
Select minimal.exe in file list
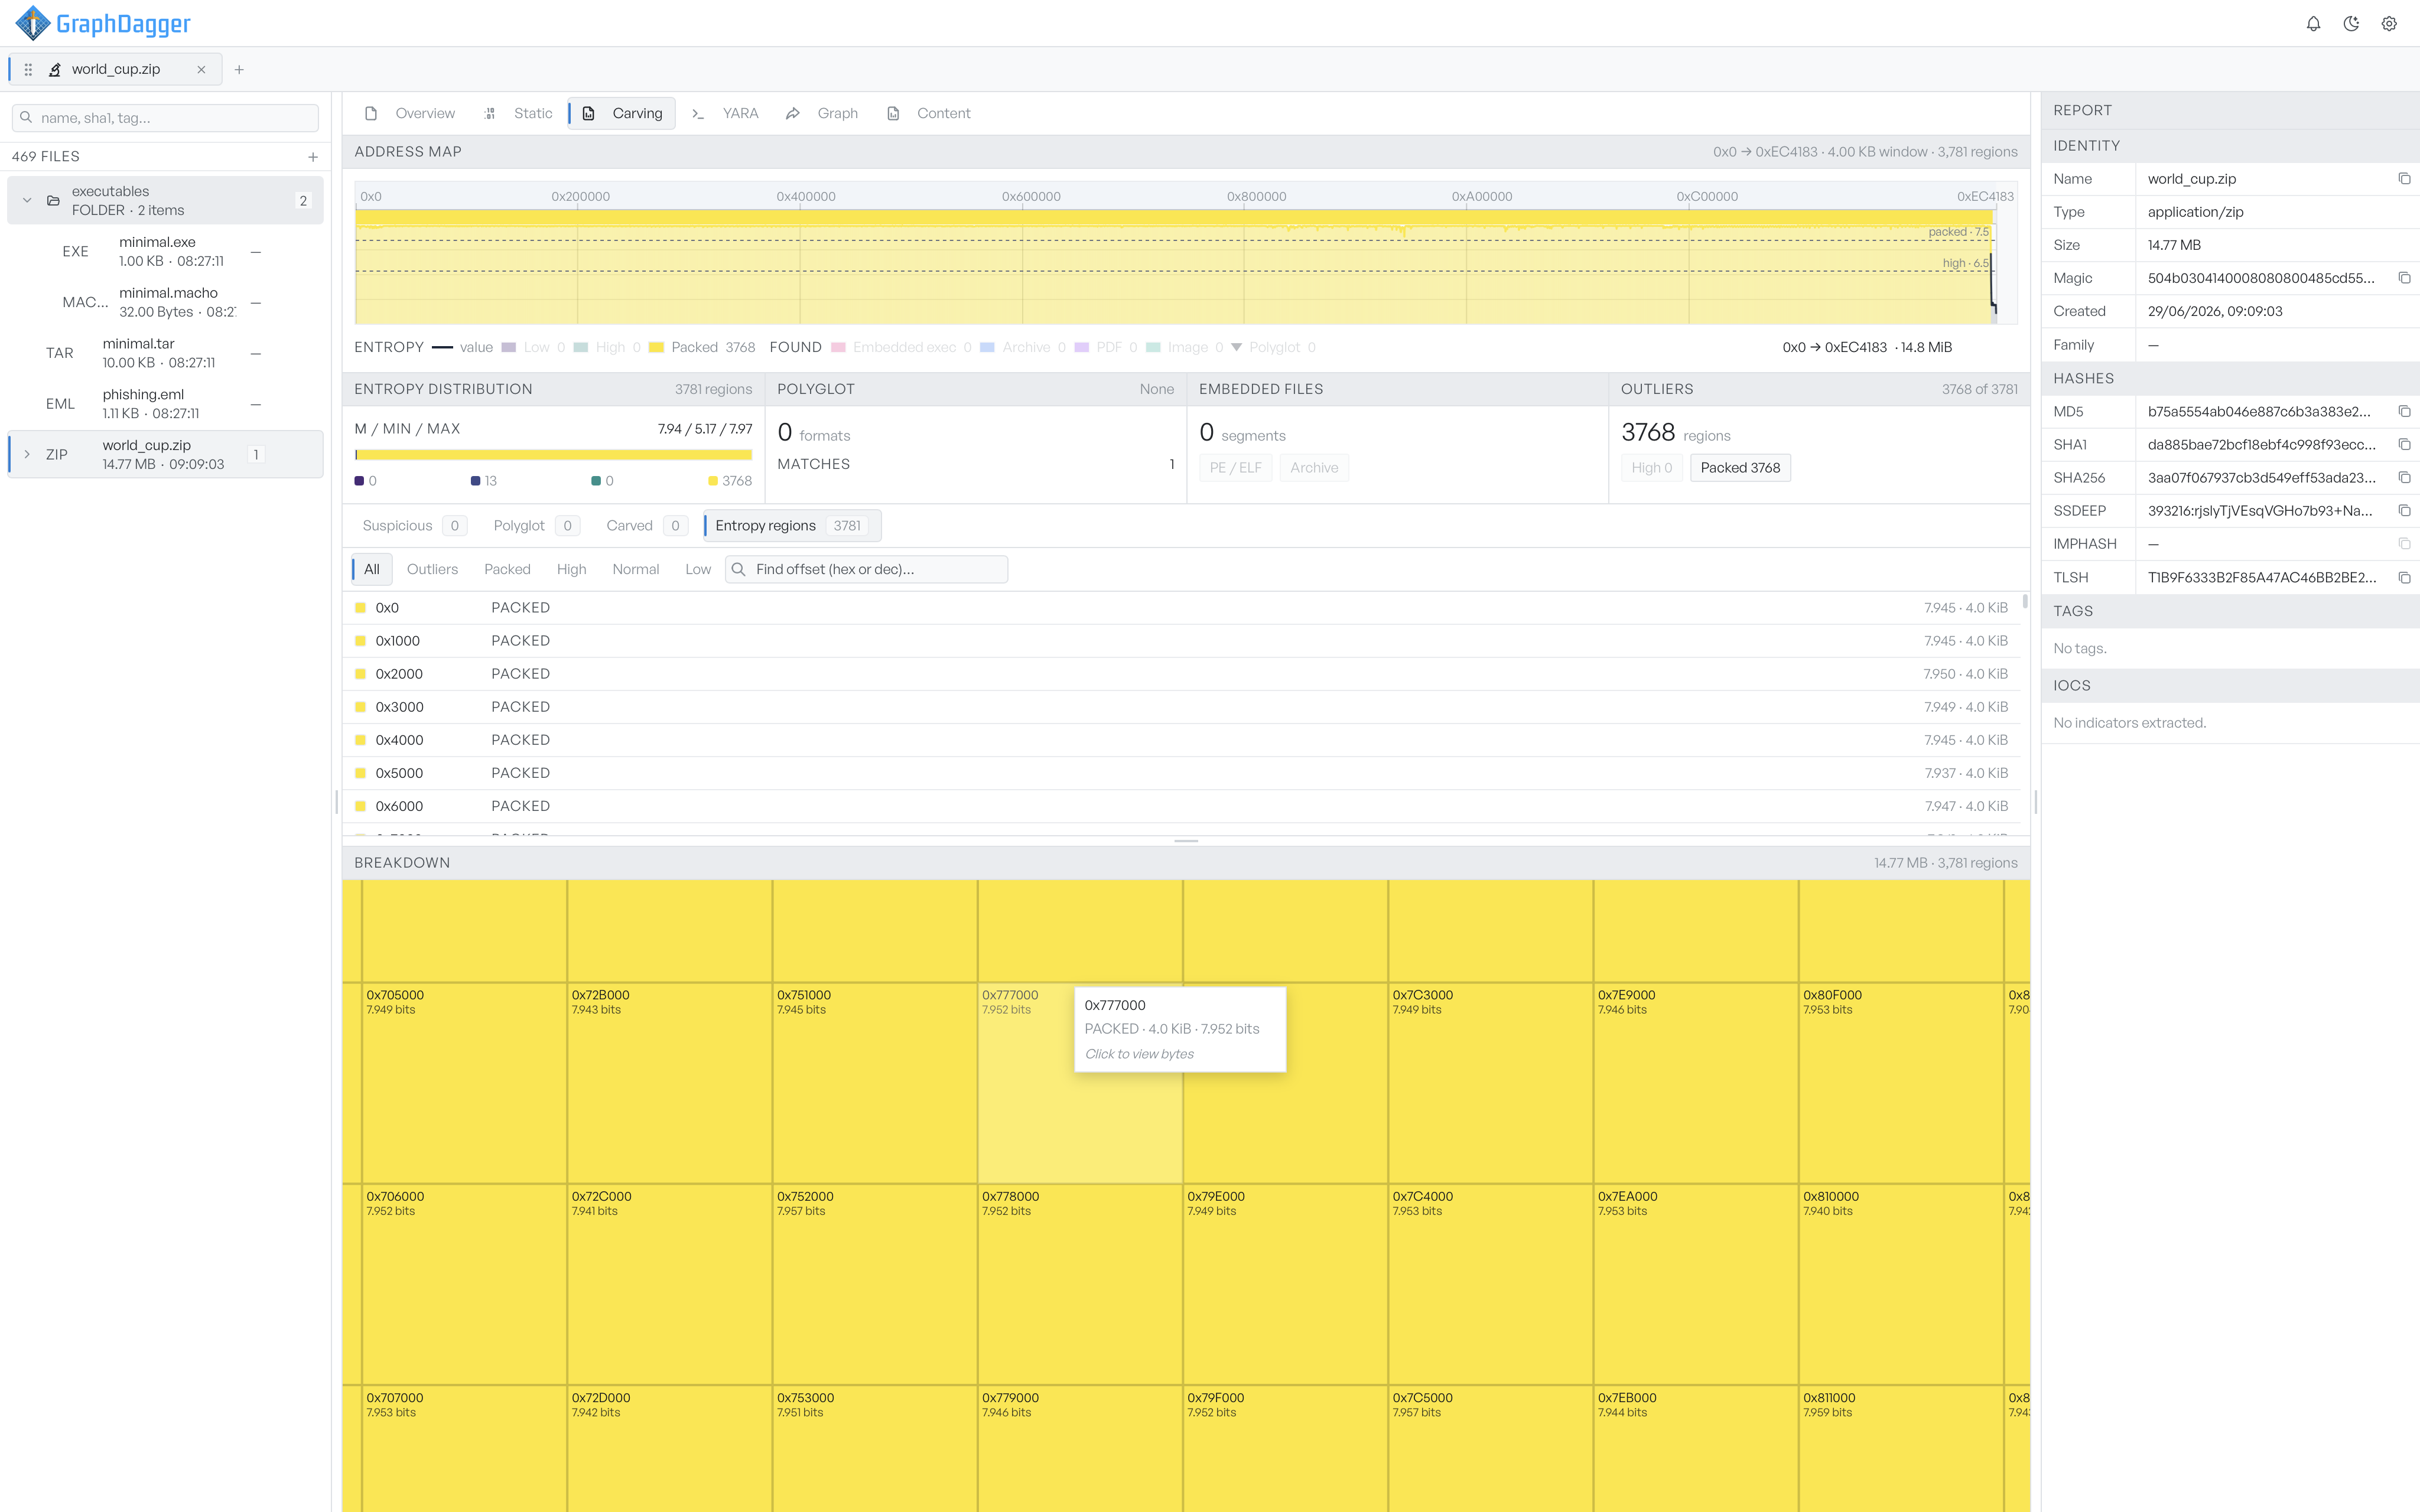coord(165,252)
